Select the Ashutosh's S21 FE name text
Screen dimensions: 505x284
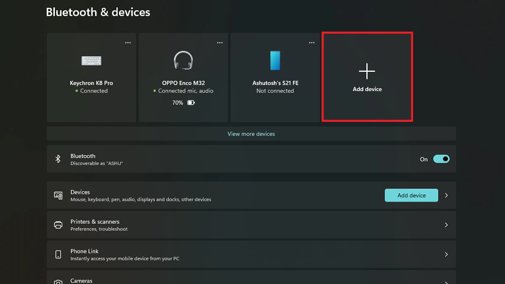(275, 83)
